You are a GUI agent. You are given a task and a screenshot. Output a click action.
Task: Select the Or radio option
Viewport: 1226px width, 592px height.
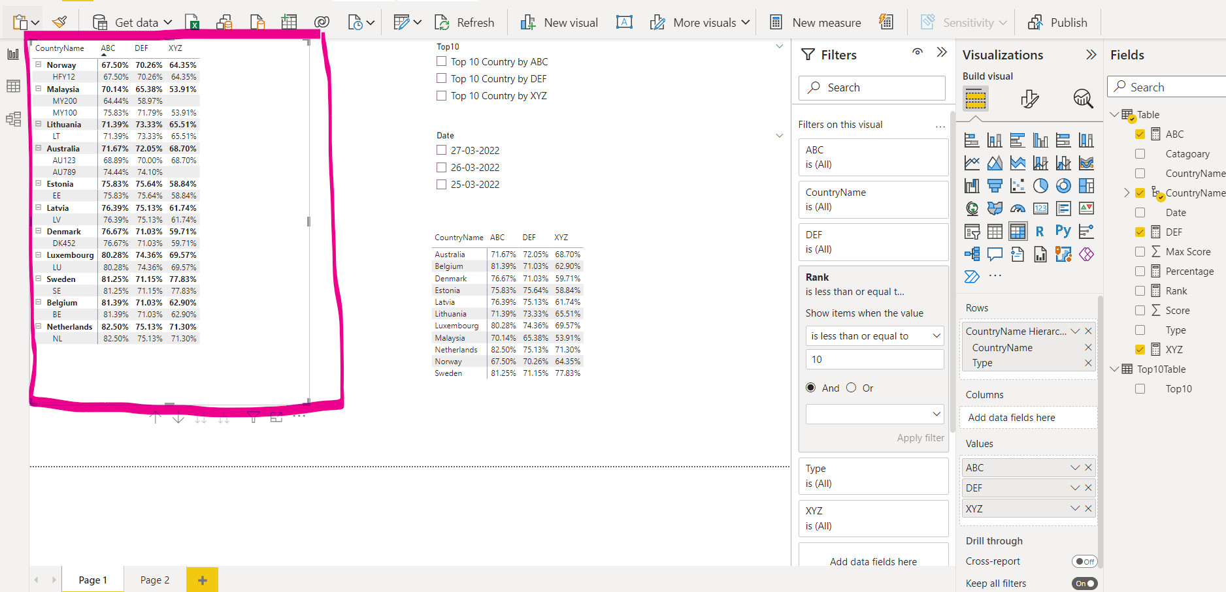click(x=851, y=388)
